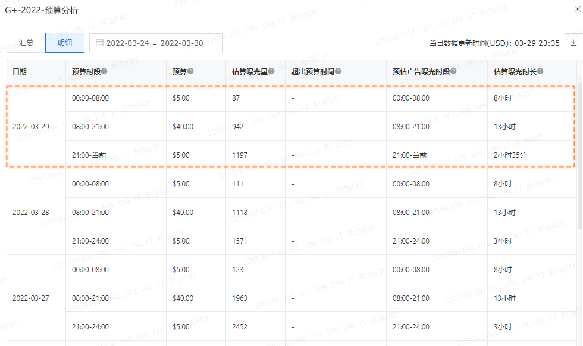Screen dimensions: 583x346
Task: Select the 明细 tab
Action: 65,43
